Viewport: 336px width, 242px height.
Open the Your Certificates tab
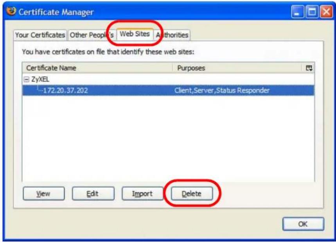click(x=40, y=35)
